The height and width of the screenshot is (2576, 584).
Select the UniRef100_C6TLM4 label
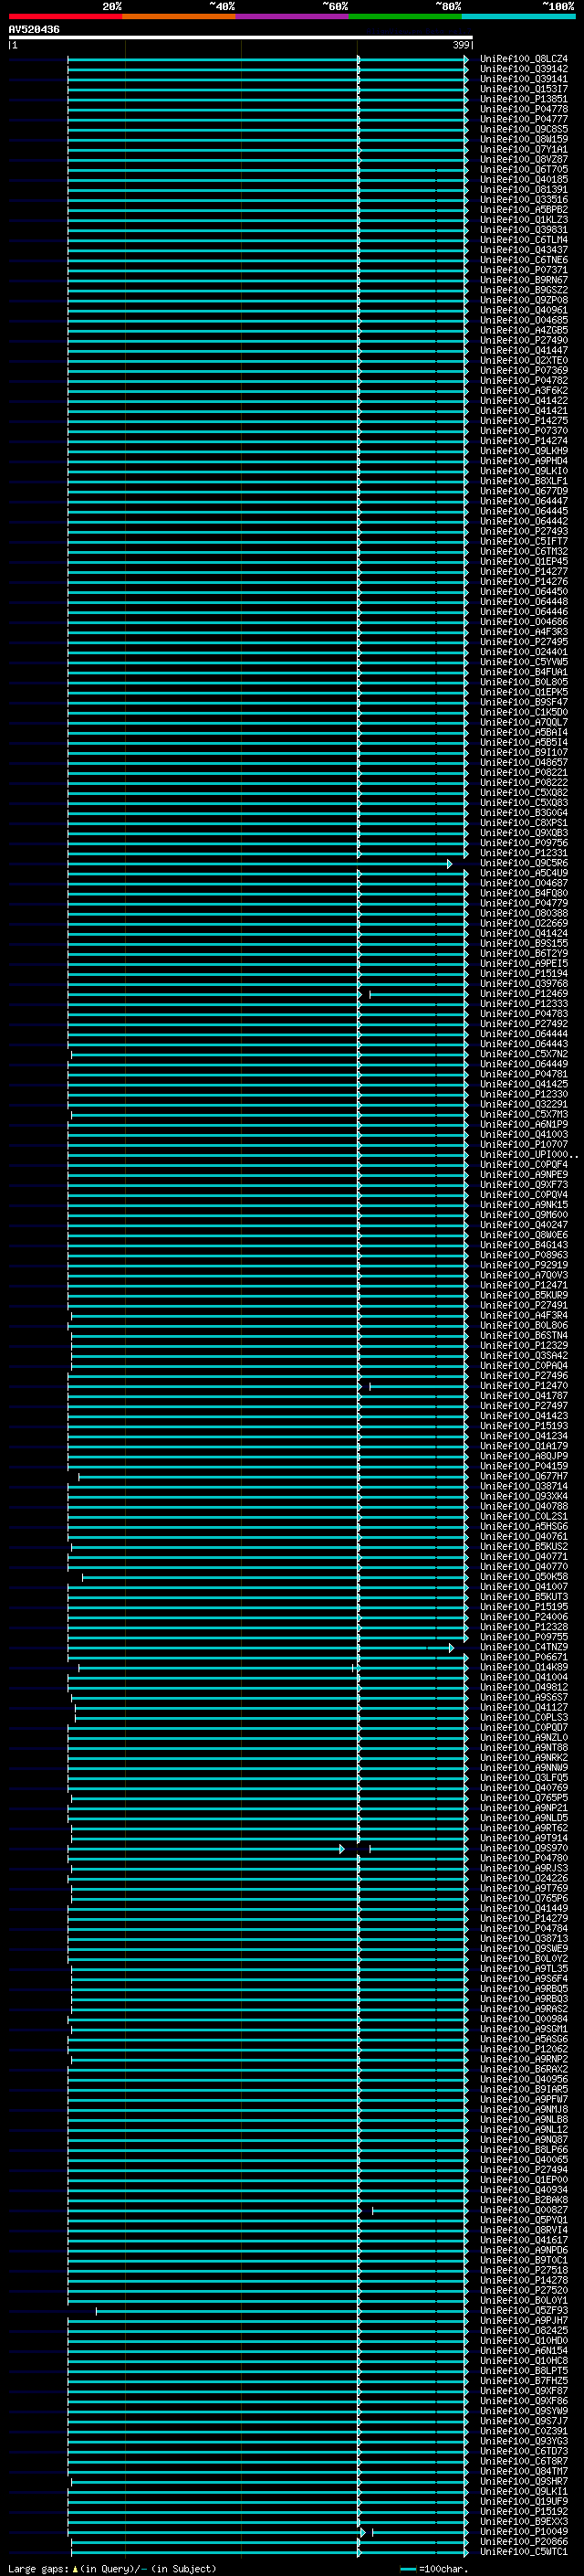(523, 239)
